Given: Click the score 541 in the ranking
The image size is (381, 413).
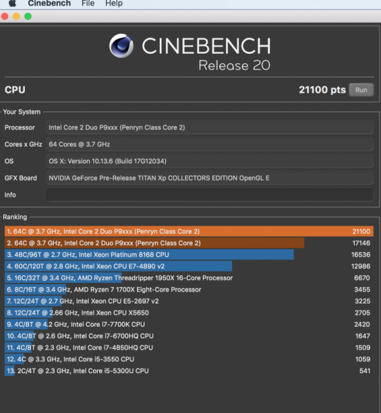Looking at the screenshot, I should [x=364, y=370].
